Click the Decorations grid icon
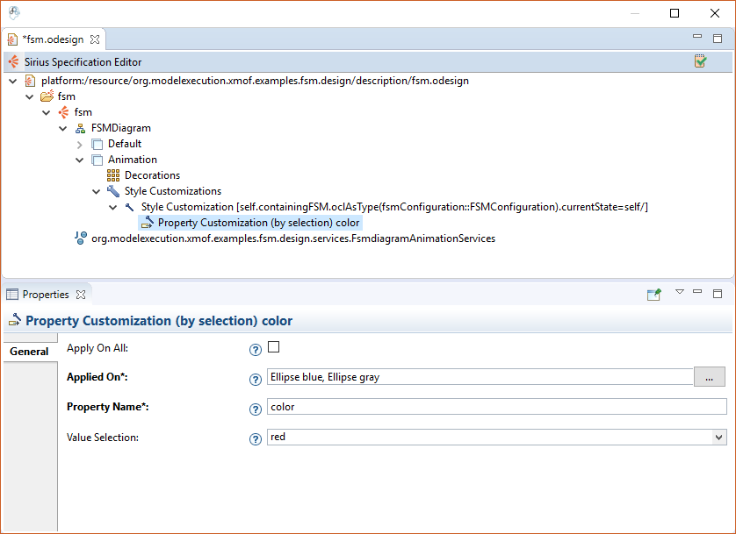The width and height of the screenshot is (736, 534). coord(113,175)
